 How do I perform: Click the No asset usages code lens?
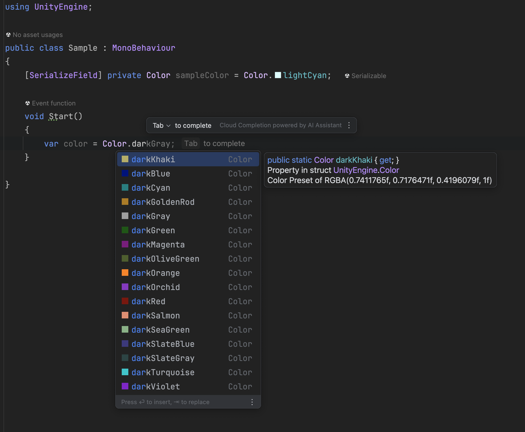click(x=38, y=35)
